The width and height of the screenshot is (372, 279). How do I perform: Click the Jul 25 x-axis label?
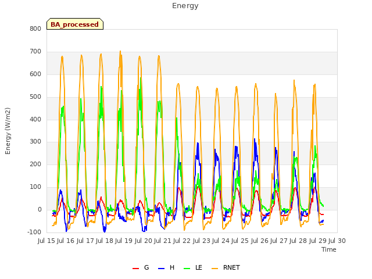(x=240, y=241)
